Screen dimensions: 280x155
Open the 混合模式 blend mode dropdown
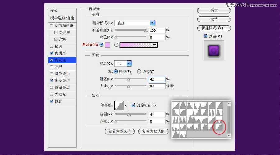point(152,23)
